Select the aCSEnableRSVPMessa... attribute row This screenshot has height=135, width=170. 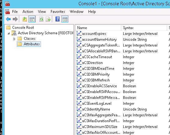[x=101, y=98]
